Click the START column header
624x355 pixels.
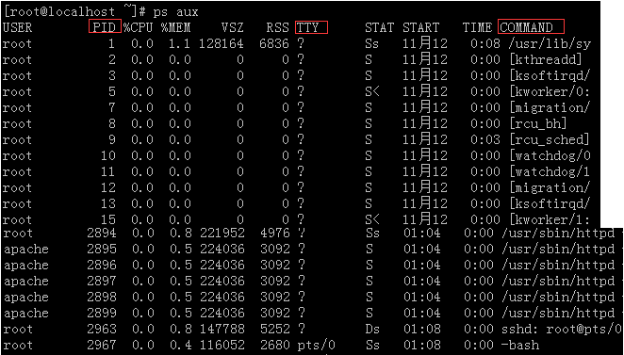pyautogui.click(x=420, y=27)
